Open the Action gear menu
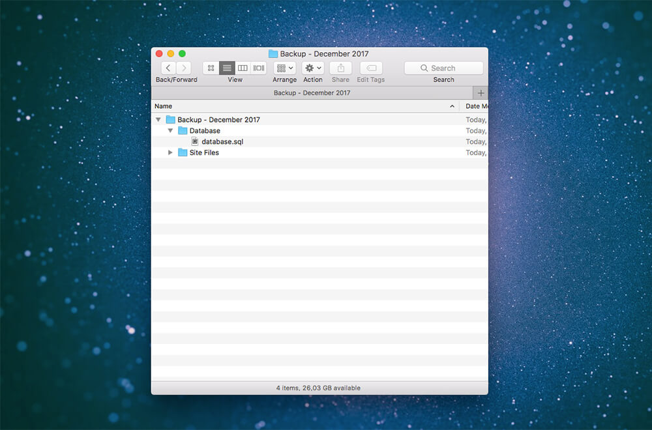This screenshot has height=430, width=652. coord(313,68)
